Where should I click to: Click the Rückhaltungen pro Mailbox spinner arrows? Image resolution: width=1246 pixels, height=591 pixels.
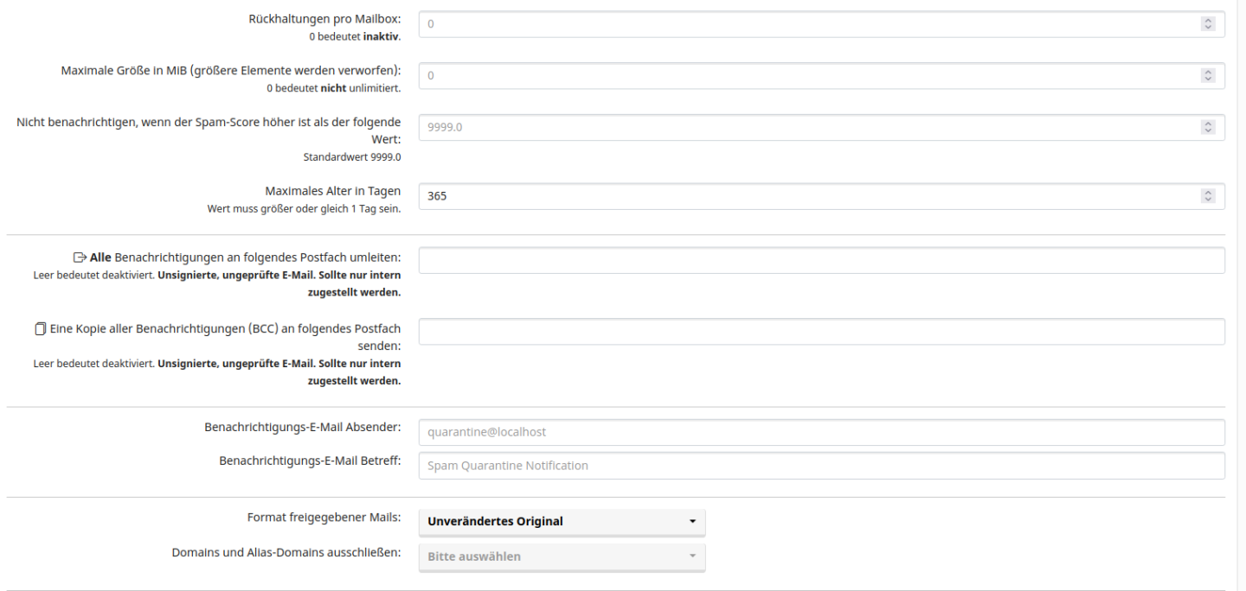(1209, 24)
